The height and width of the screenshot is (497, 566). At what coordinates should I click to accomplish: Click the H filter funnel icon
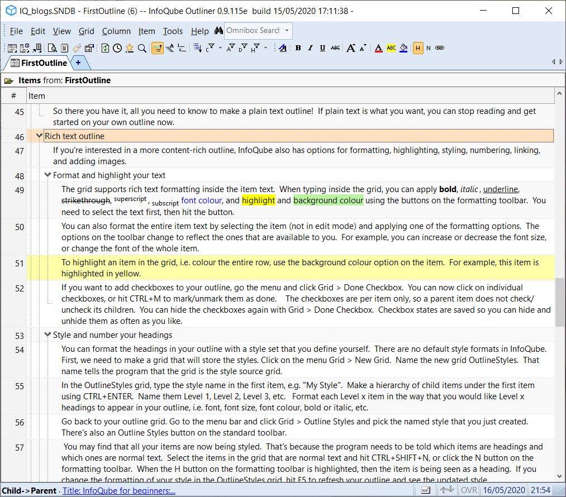[x=255, y=48]
